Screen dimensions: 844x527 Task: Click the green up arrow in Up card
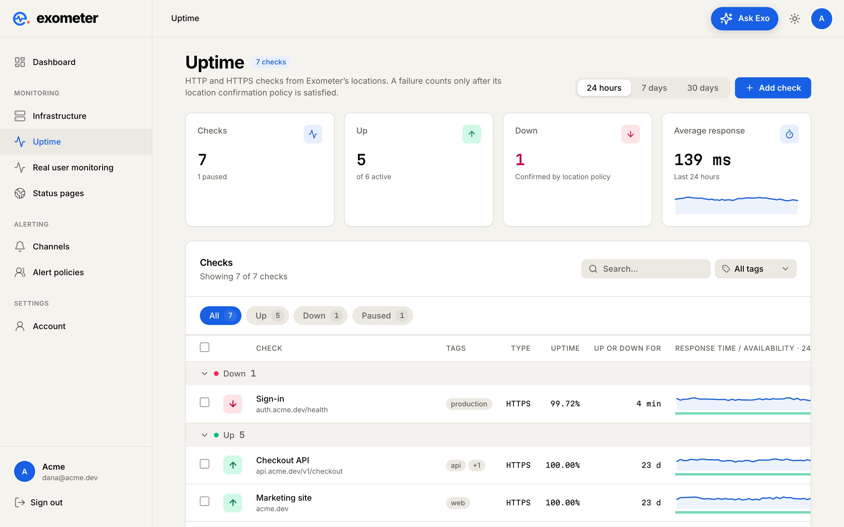coord(472,134)
